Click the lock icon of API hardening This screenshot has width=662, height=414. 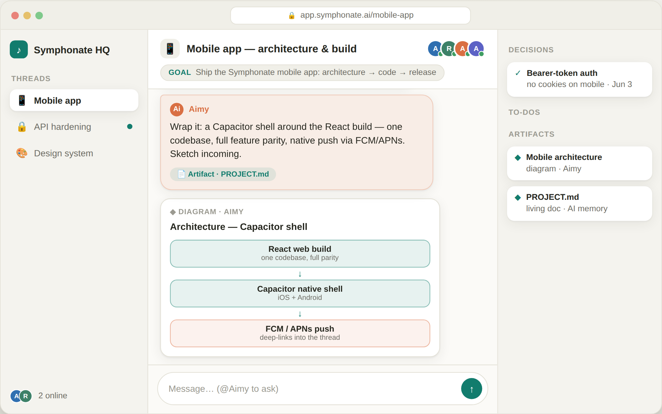coord(22,127)
